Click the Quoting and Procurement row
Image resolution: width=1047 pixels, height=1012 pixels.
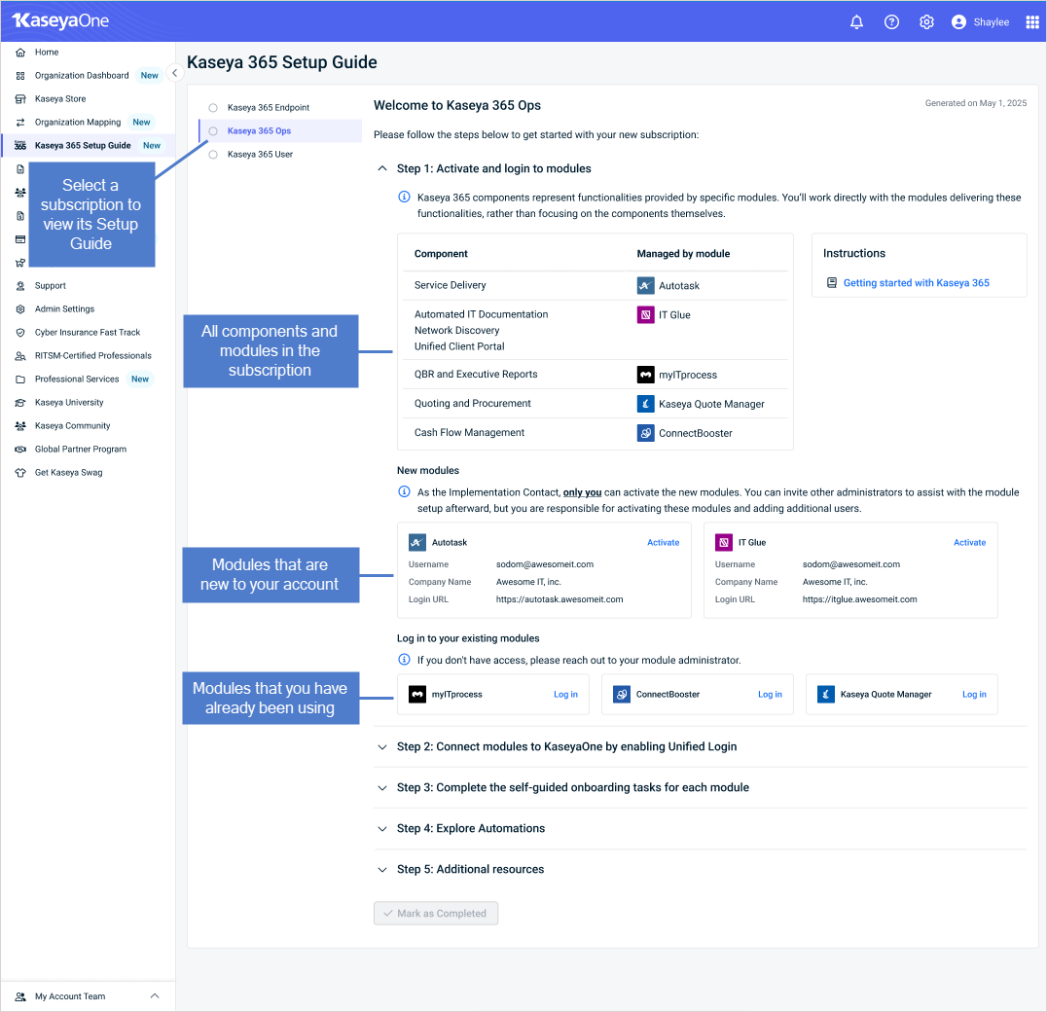[595, 403]
